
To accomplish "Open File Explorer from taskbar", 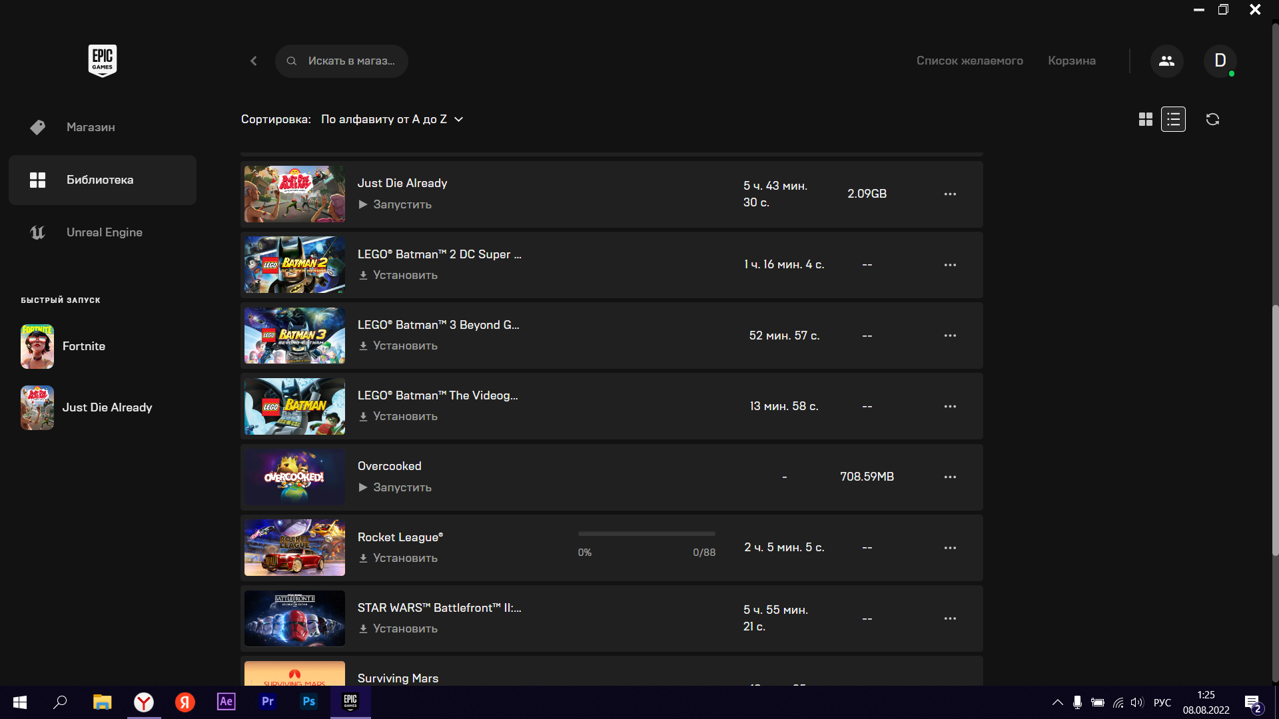I will coord(102,702).
